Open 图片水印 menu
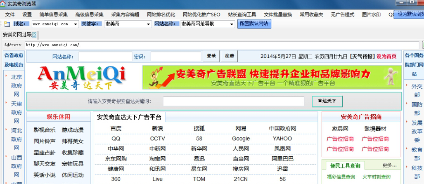This screenshot has width=424, height=191. [371, 14]
